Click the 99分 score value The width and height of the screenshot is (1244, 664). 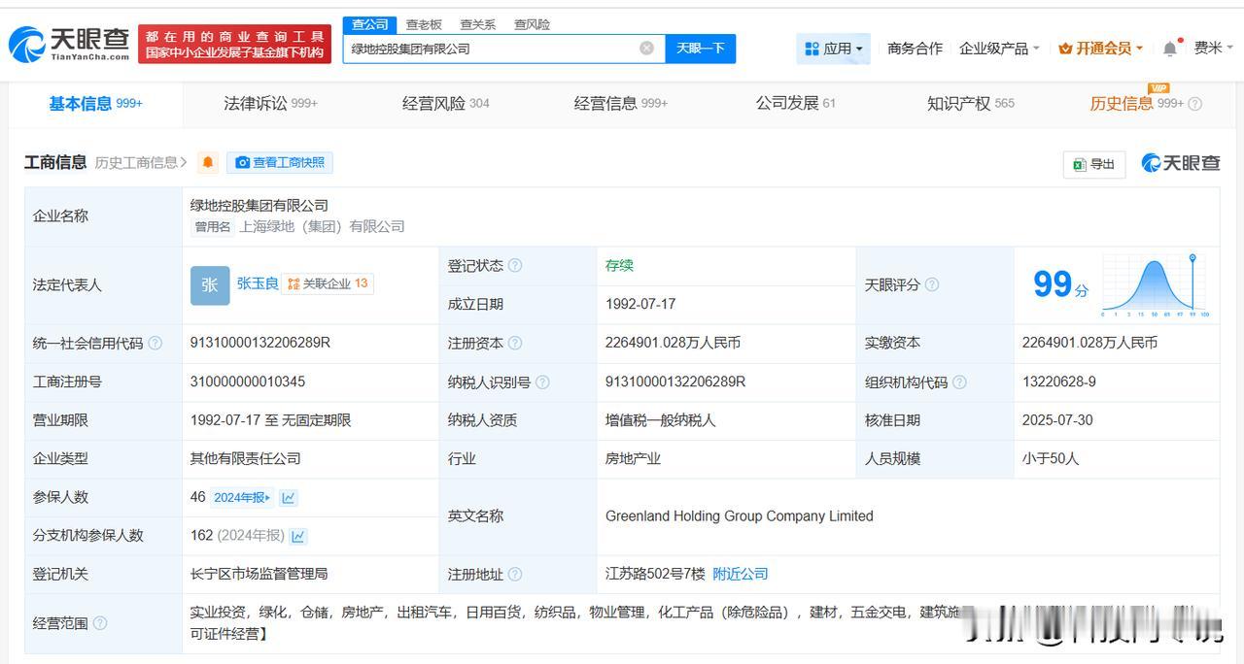(x=1060, y=284)
